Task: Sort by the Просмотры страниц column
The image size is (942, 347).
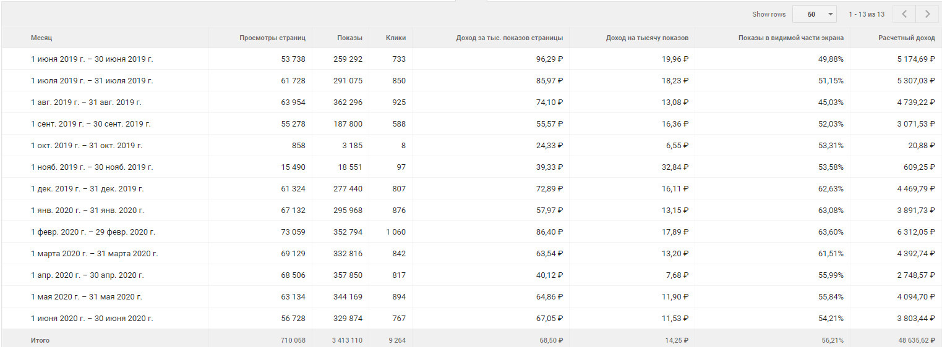Action: (x=272, y=38)
